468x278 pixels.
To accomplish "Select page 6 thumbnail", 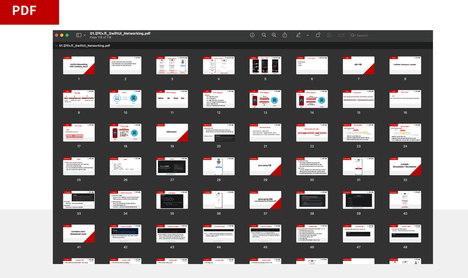I will pyautogui.click(x=312, y=65).
